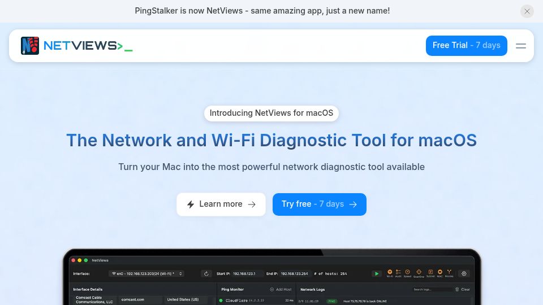Click the refresh icon beside Interface selector
The height and width of the screenshot is (305, 543).
(x=206, y=273)
